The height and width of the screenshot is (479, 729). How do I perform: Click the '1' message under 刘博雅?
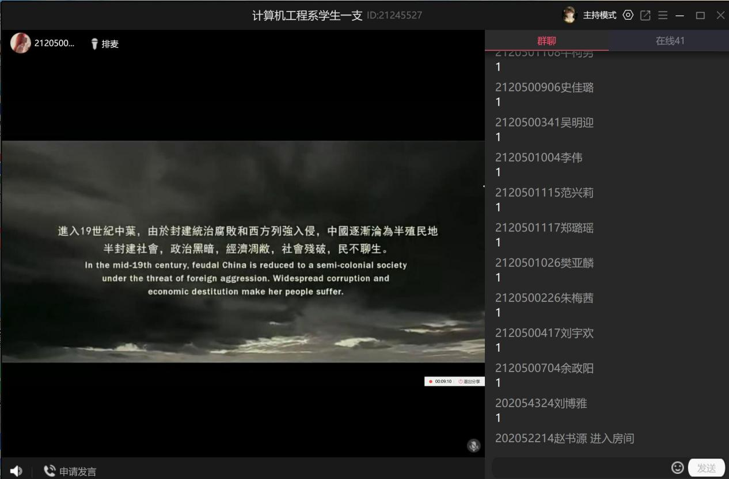tap(498, 418)
